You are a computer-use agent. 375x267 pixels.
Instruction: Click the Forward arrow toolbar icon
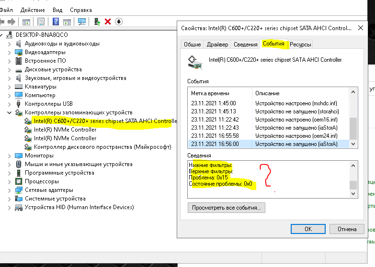click(x=11, y=22)
